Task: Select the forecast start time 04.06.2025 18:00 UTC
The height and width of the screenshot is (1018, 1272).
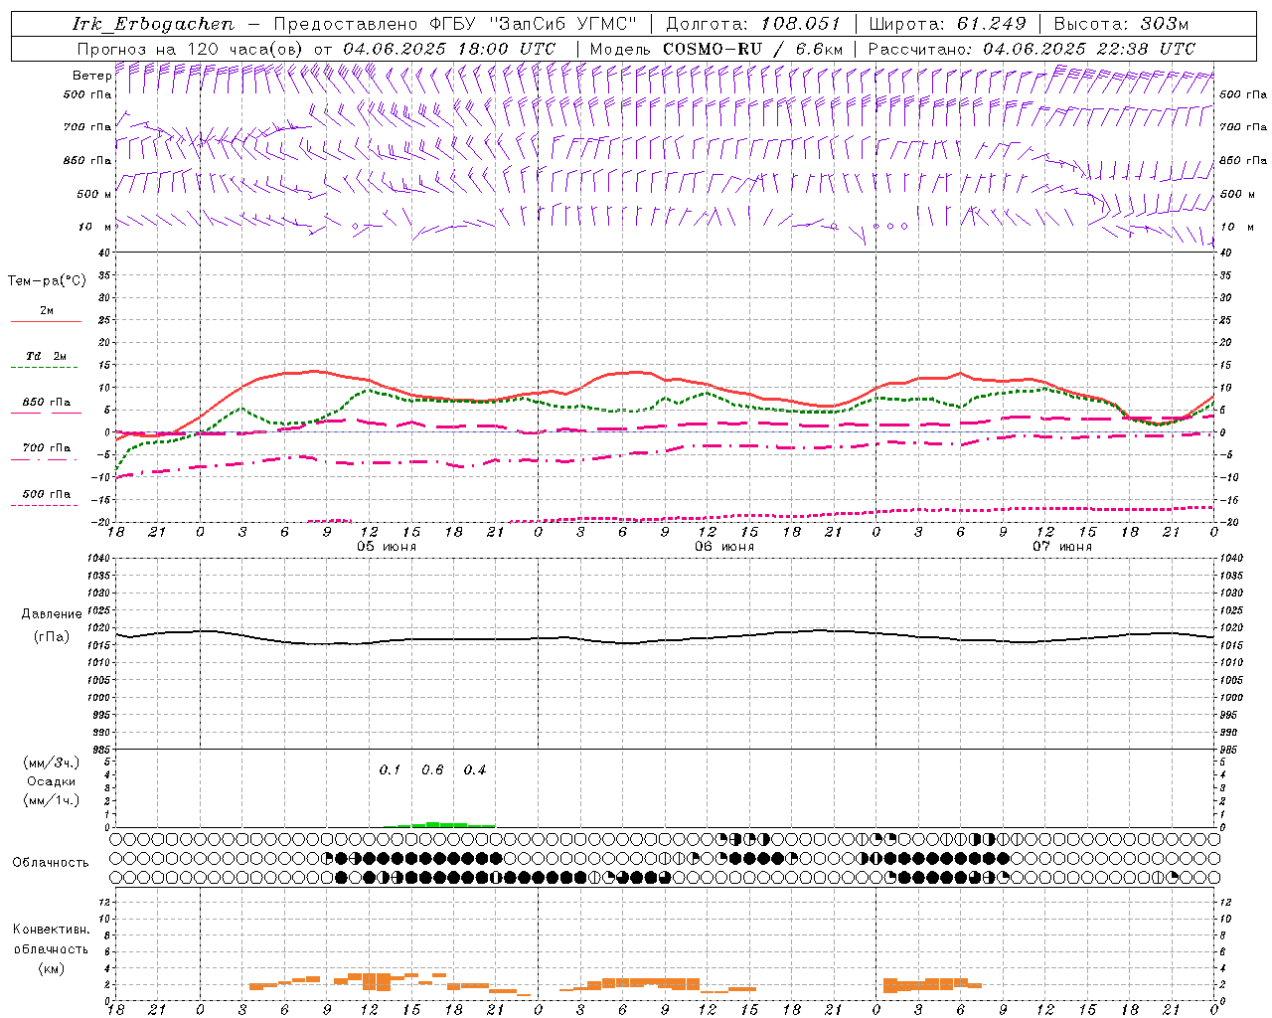Action: pos(449,49)
